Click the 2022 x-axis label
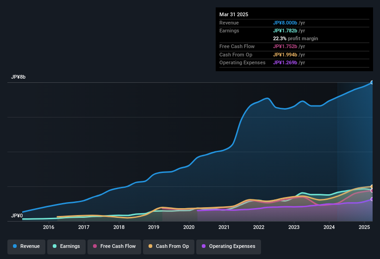 click(x=259, y=227)
